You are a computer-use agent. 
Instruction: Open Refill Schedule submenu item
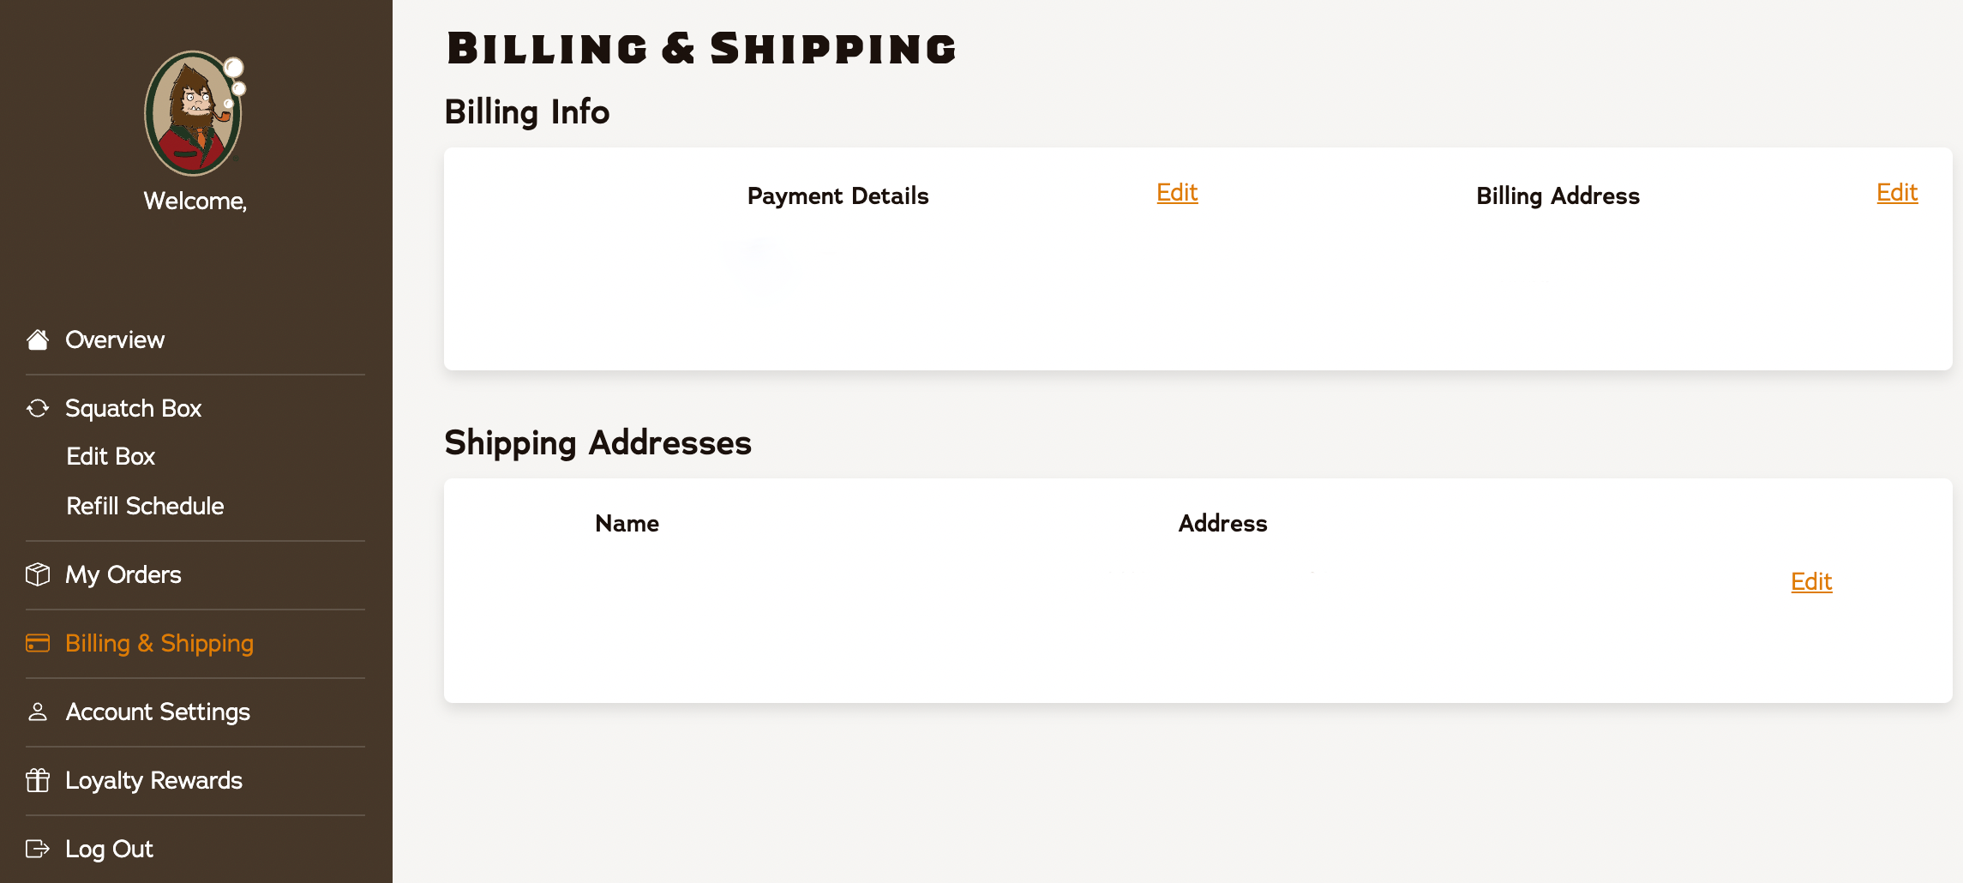click(145, 506)
